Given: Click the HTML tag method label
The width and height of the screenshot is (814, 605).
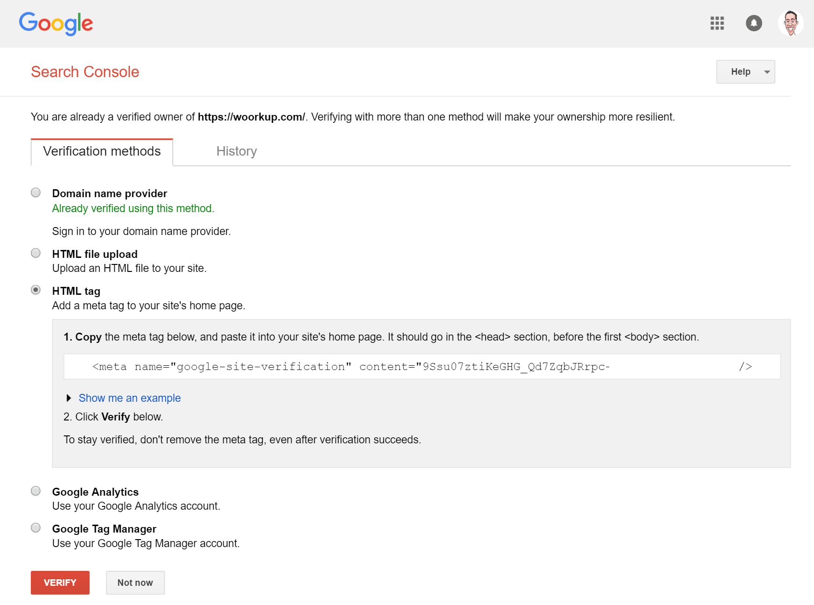Looking at the screenshot, I should point(76,291).
